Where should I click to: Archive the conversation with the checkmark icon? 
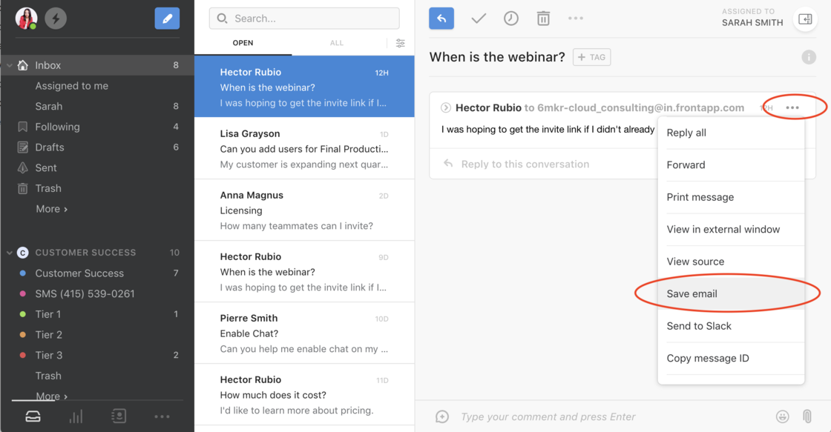tap(478, 18)
